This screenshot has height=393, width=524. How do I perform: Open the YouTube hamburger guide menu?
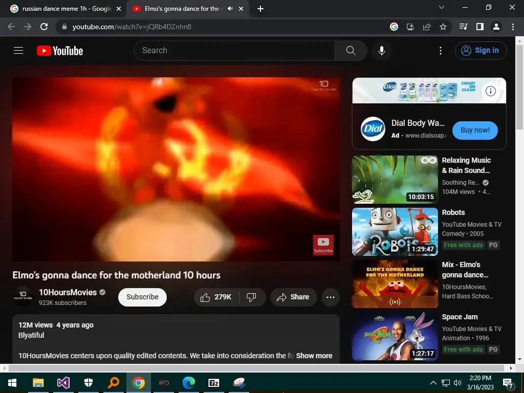[18, 51]
